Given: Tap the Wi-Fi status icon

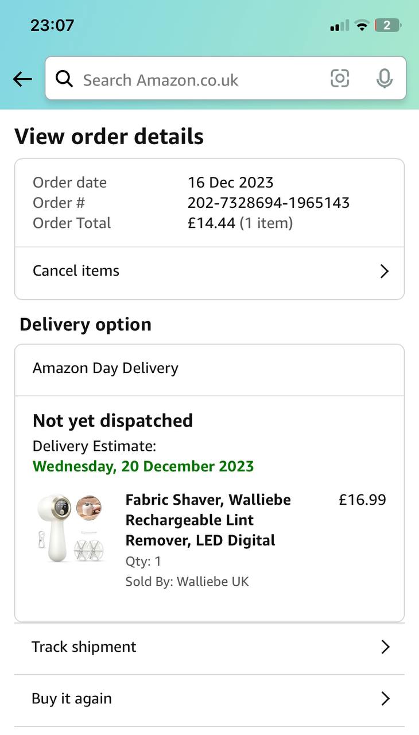Looking at the screenshot, I should pyautogui.click(x=362, y=25).
